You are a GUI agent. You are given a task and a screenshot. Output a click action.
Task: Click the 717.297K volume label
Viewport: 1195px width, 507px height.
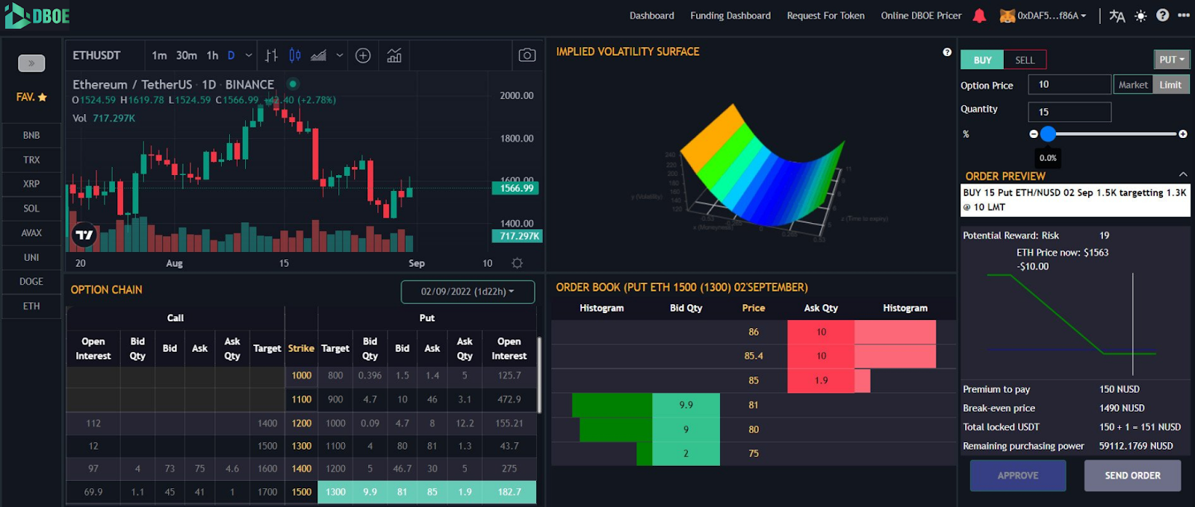pyautogui.click(x=517, y=236)
